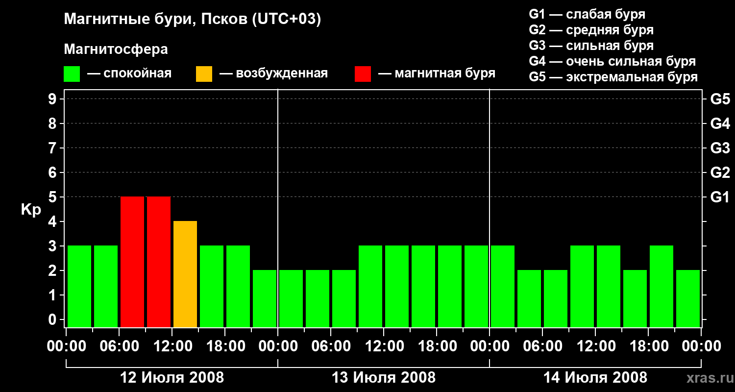The height and width of the screenshot is (392, 735).
Task: Click the '— спокойная' legend label
Action: 129,73
